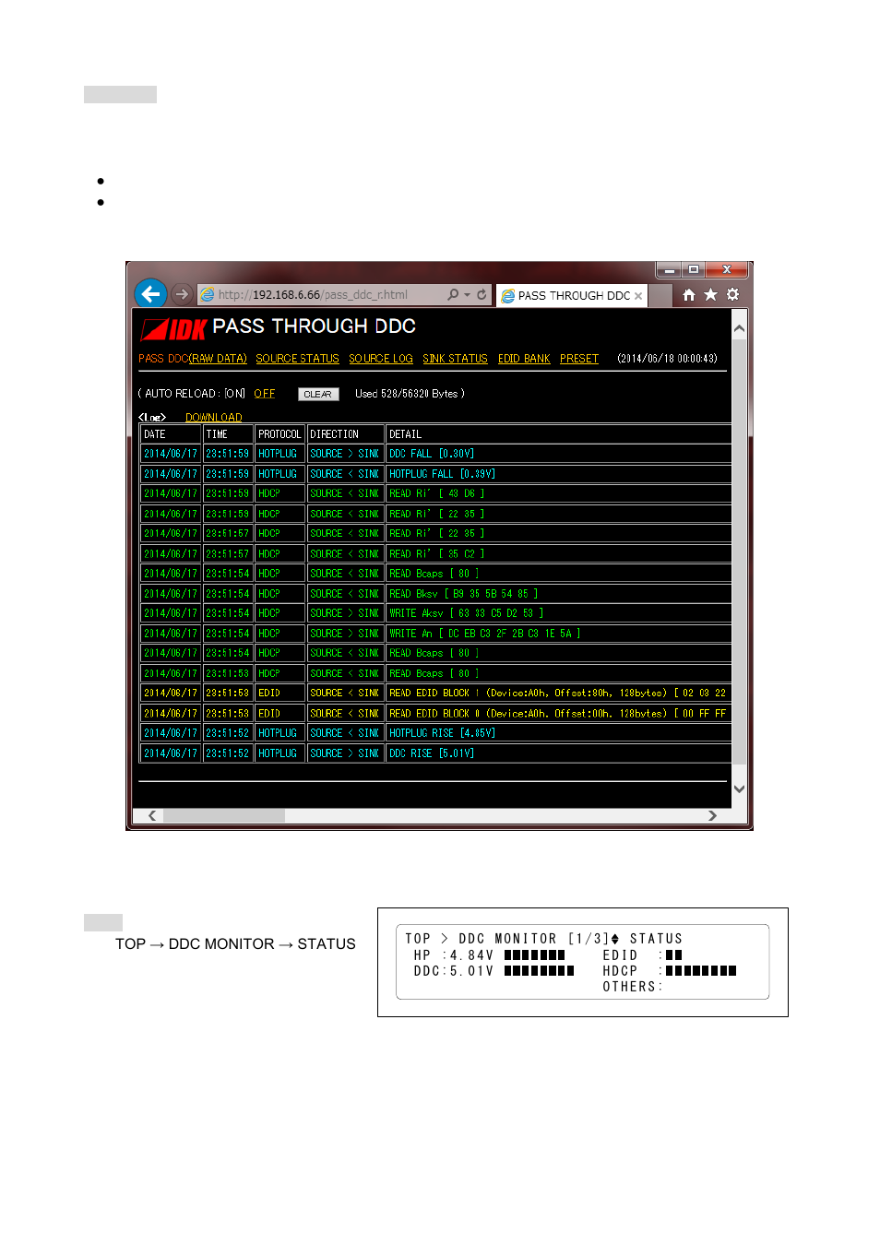The height and width of the screenshot is (1245, 880).
Task: Click the 'HOTPLUG FALL [0.39V]' detail cell
Action: coord(558,474)
